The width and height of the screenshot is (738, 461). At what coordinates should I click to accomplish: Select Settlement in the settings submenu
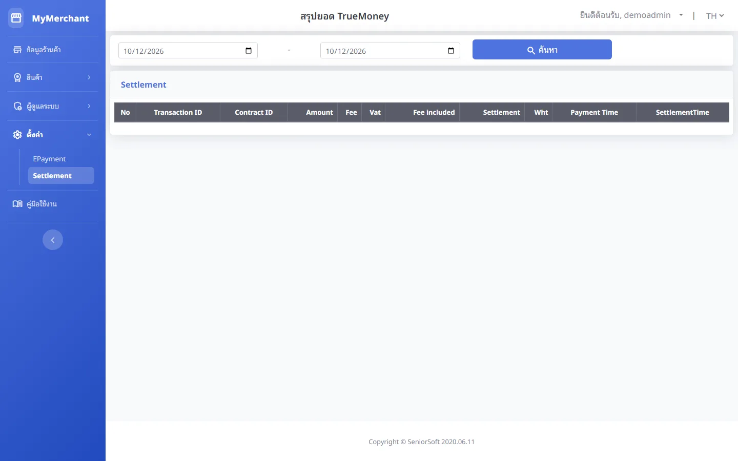pyautogui.click(x=61, y=176)
